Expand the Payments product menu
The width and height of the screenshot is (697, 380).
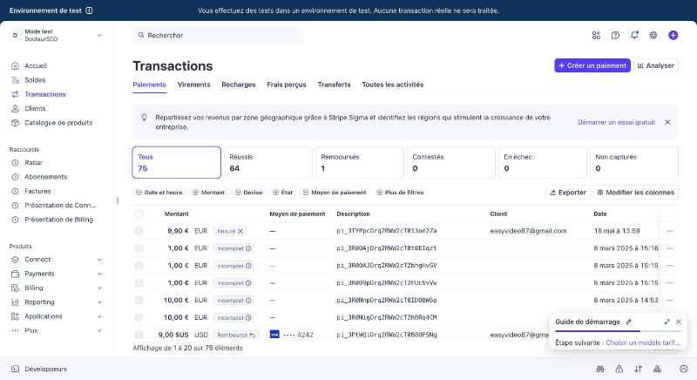[x=99, y=274]
